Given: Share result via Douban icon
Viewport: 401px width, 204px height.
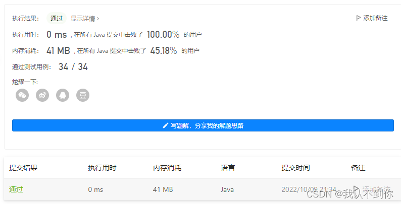Looking at the screenshot, I should click(x=83, y=95).
